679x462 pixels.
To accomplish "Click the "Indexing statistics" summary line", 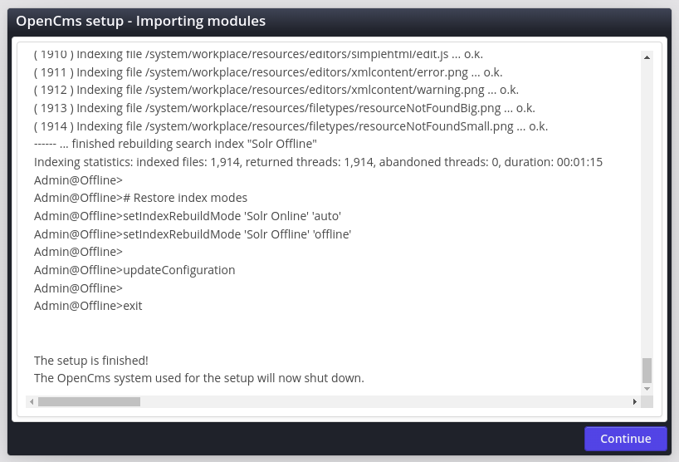I will [x=318, y=162].
